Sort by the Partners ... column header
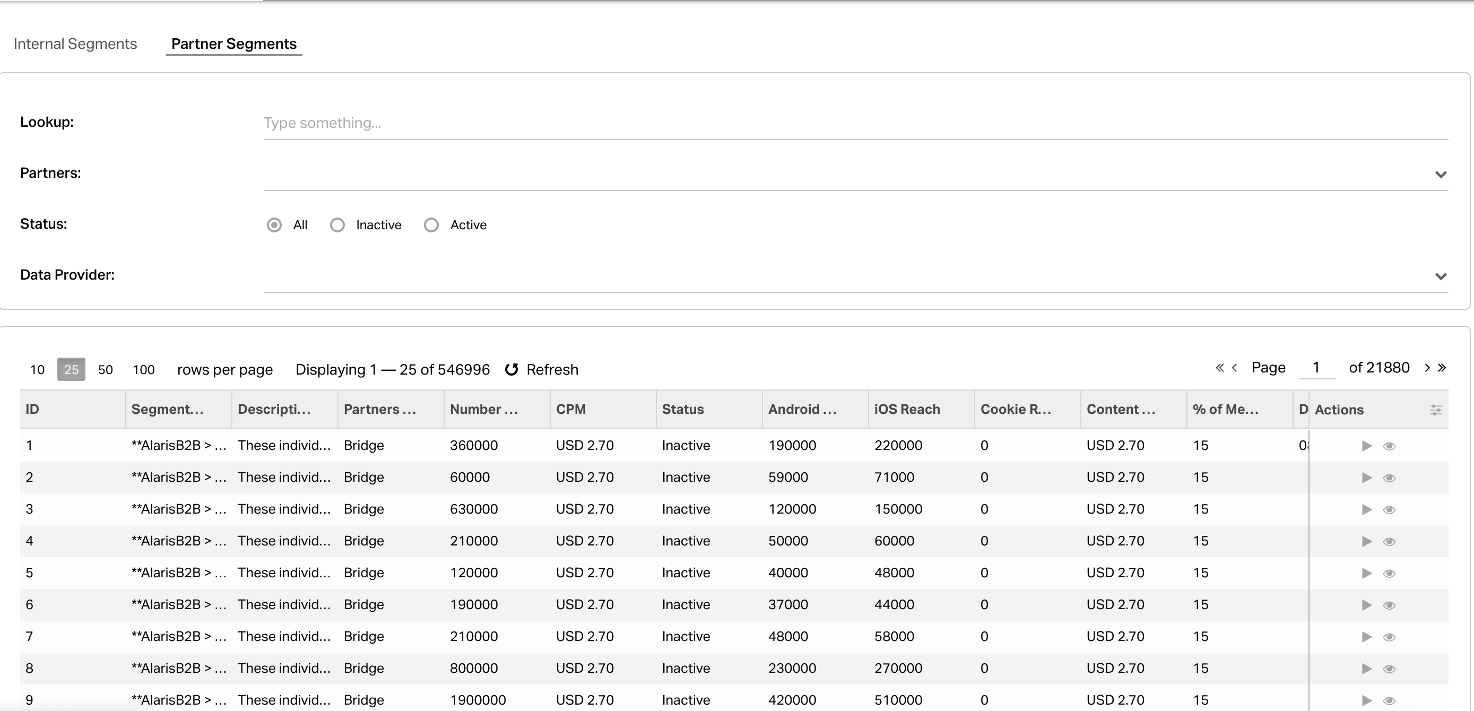This screenshot has width=1474, height=711. pyautogui.click(x=391, y=410)
